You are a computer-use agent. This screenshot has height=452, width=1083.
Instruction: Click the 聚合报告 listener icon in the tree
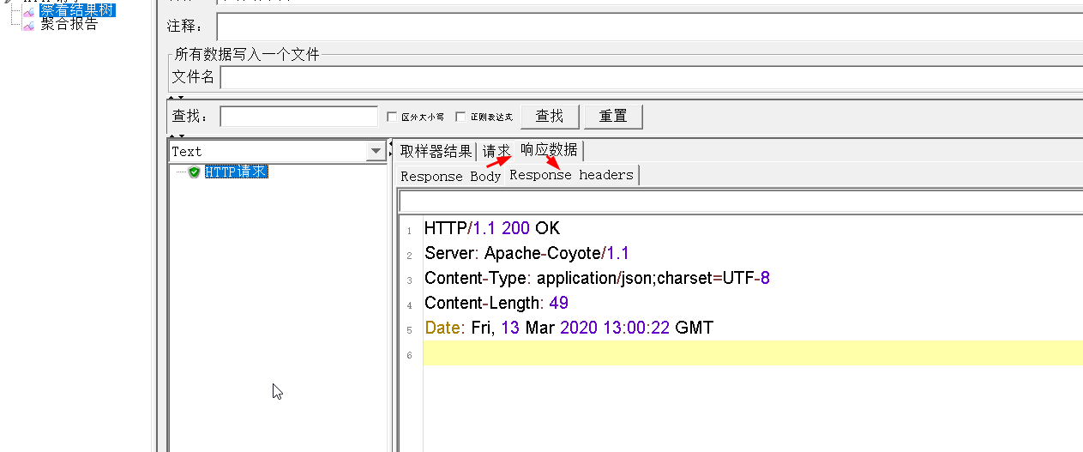pyautogui.click(x=28, y=24)
